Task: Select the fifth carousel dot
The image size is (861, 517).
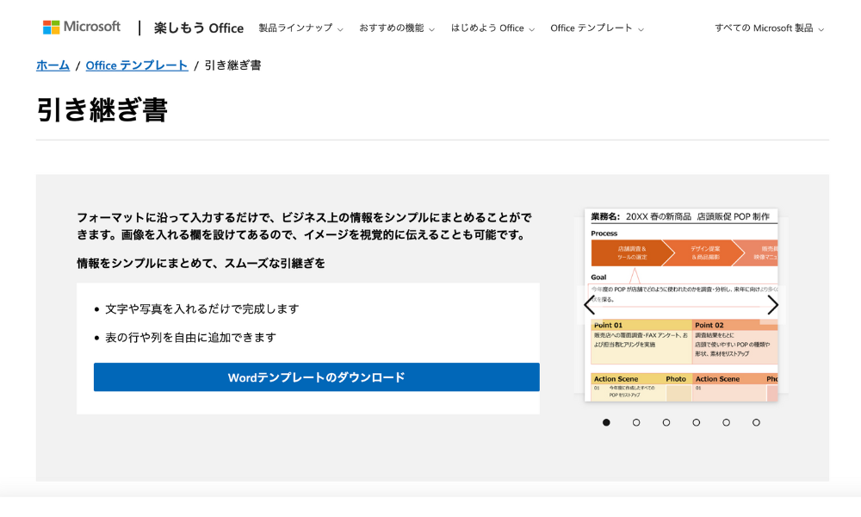Action: tap(726, 422)
